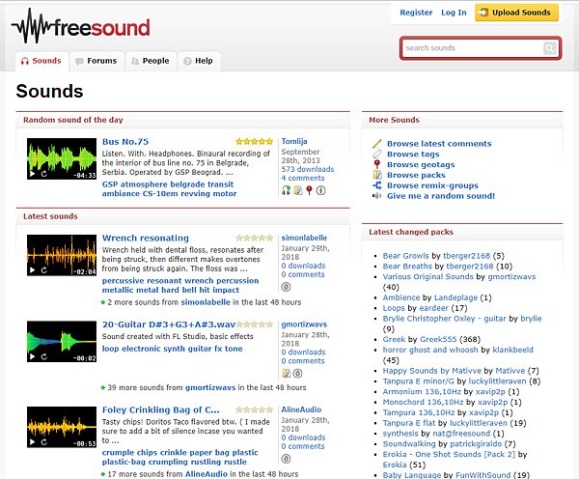The height and width of the screenshot is (479, 579).
Task: Click the speaker icon beside random sound link
Action: [376, 195]
